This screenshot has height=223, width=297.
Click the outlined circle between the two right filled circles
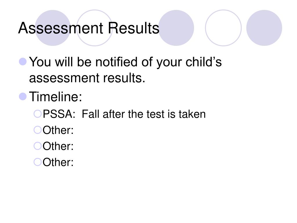pos(223,28)
